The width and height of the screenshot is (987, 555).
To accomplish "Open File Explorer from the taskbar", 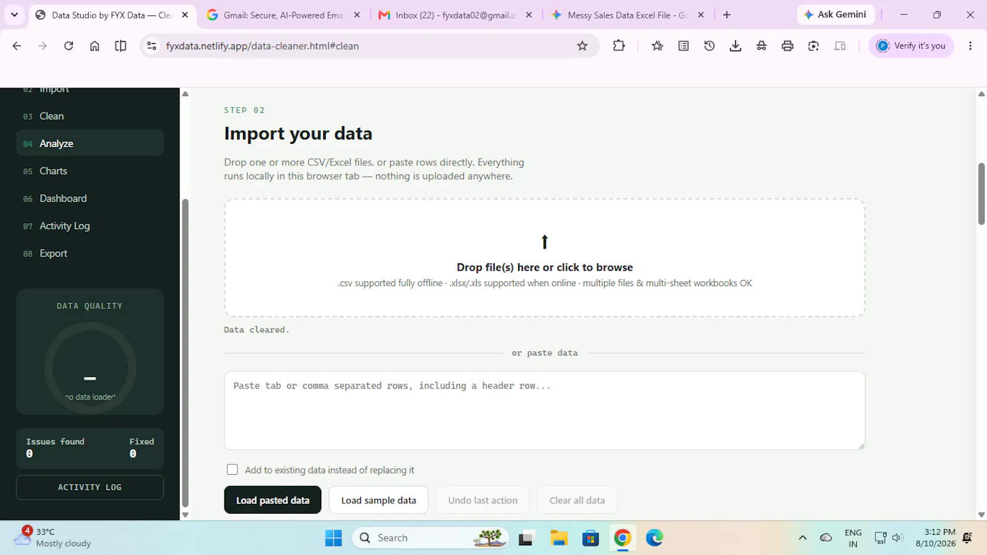I will pyautogui.click(x=559, y=538).
